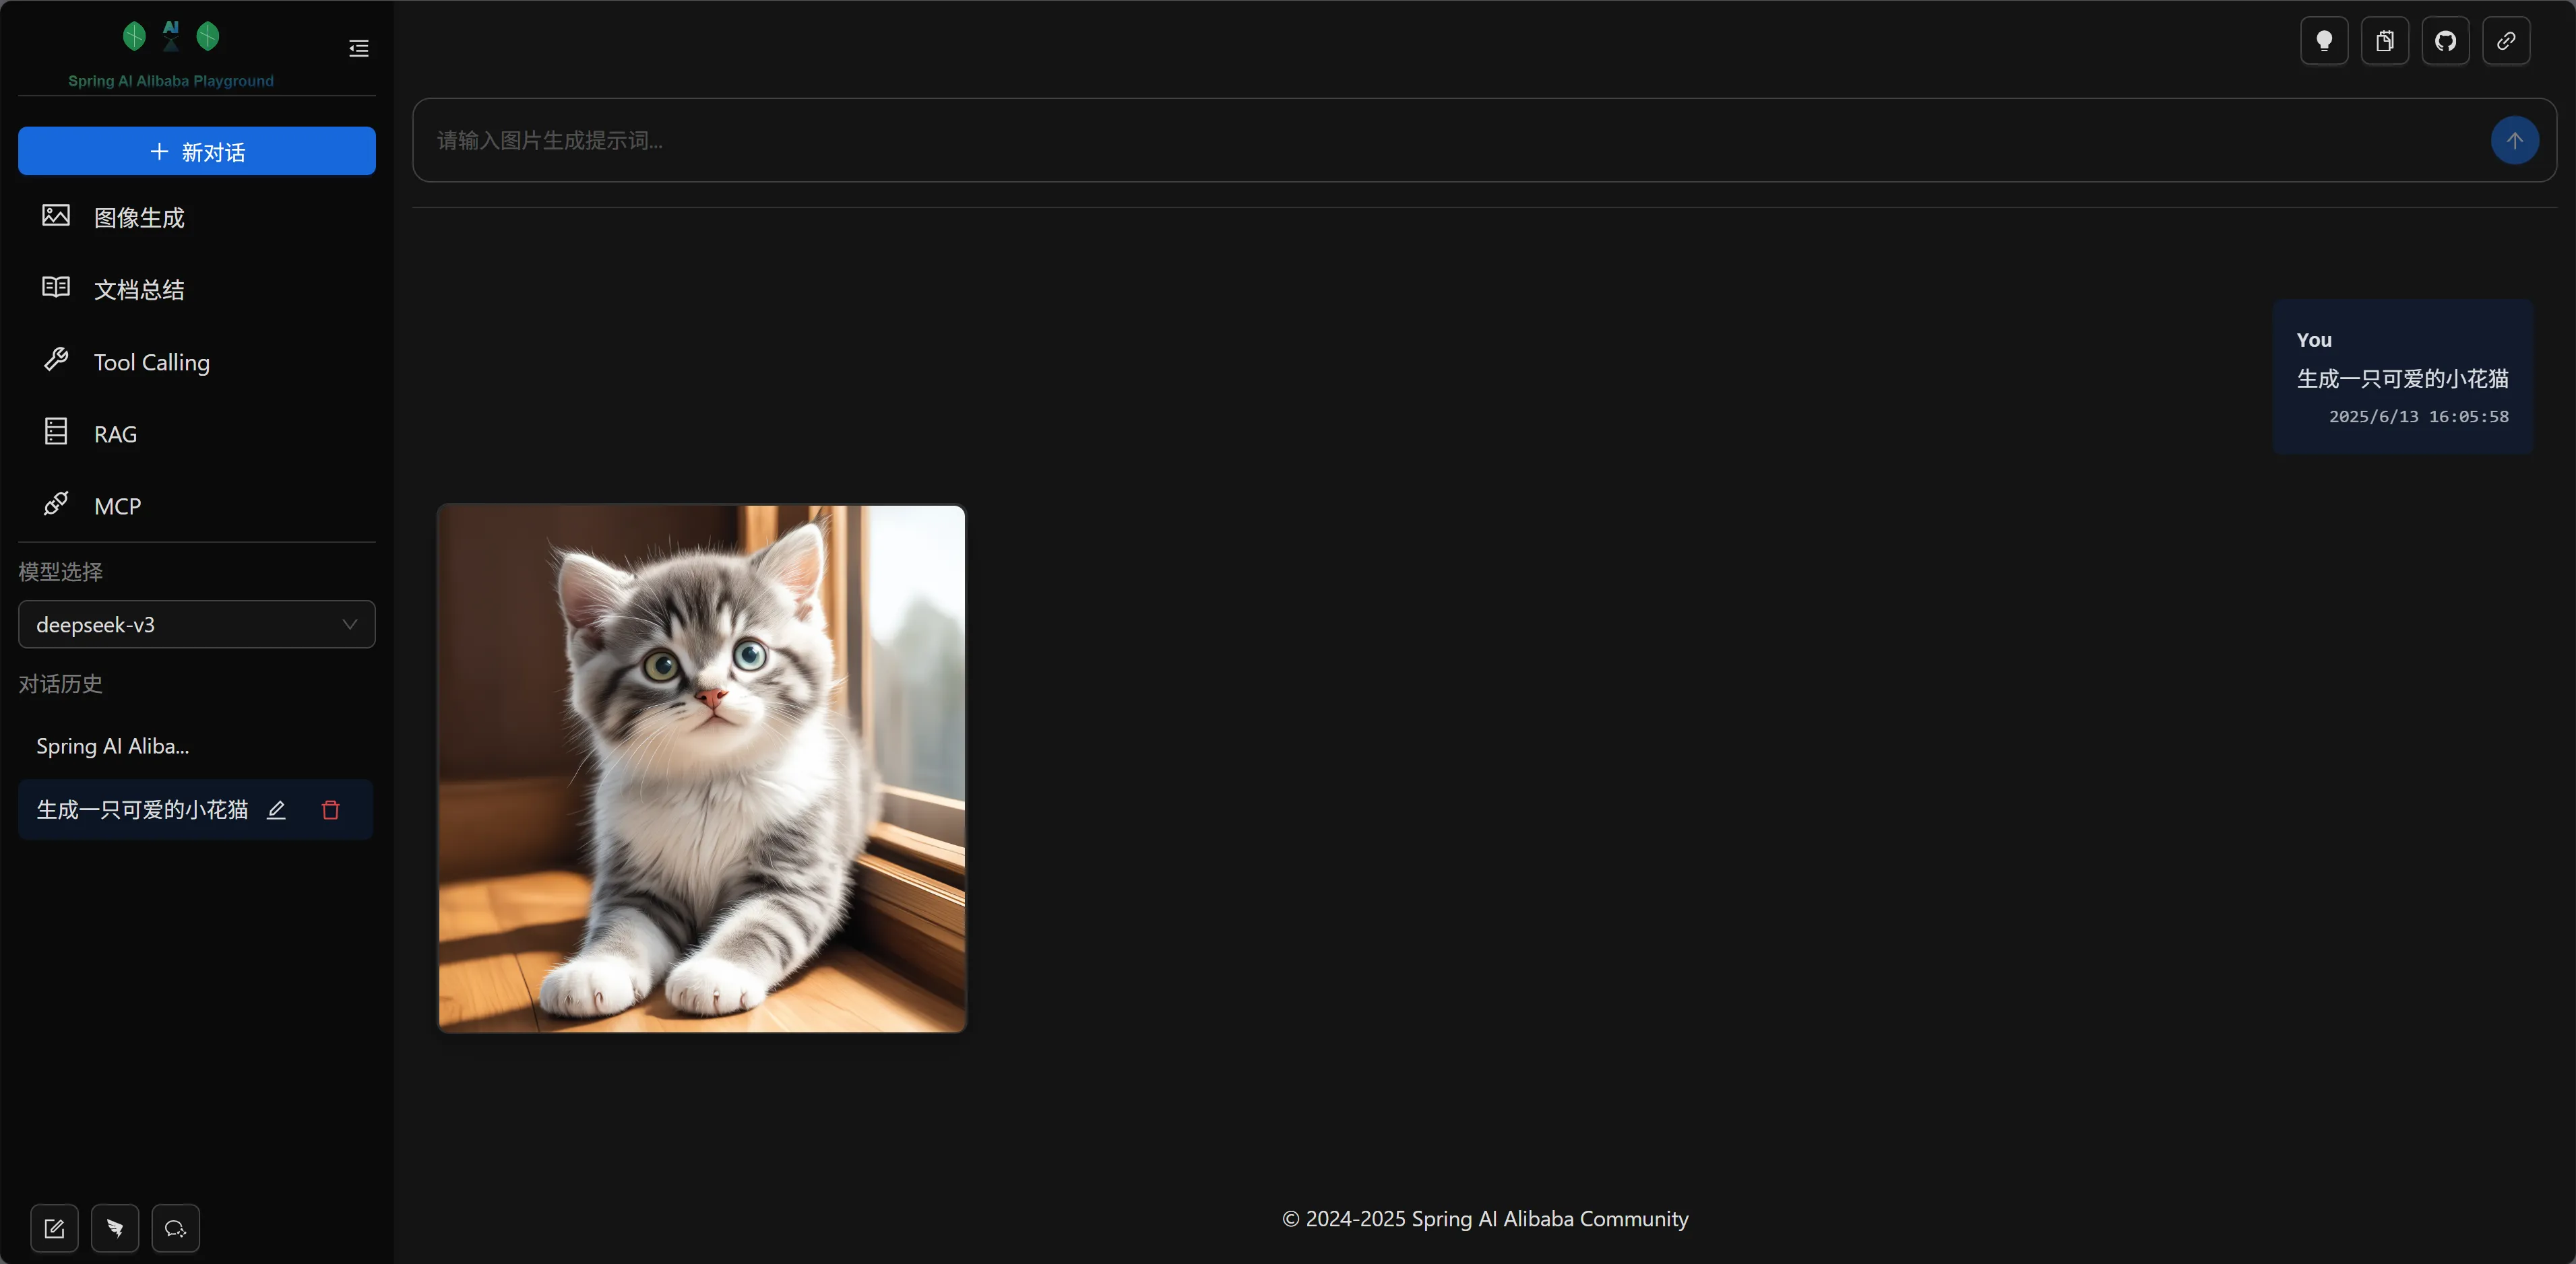Delete the 生成一只可爱的小花猫 conversation via the trash icon
The image size is (2576, 1264).
[x=331, y=810]
